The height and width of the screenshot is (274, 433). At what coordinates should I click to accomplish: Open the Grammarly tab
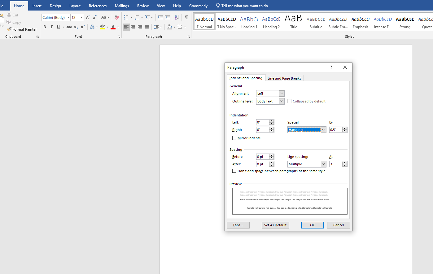coord(198,6)
